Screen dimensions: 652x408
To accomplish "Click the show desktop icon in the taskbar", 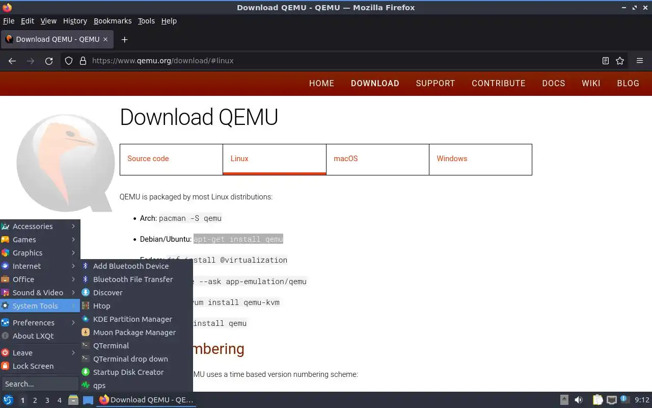I will 88,400.
